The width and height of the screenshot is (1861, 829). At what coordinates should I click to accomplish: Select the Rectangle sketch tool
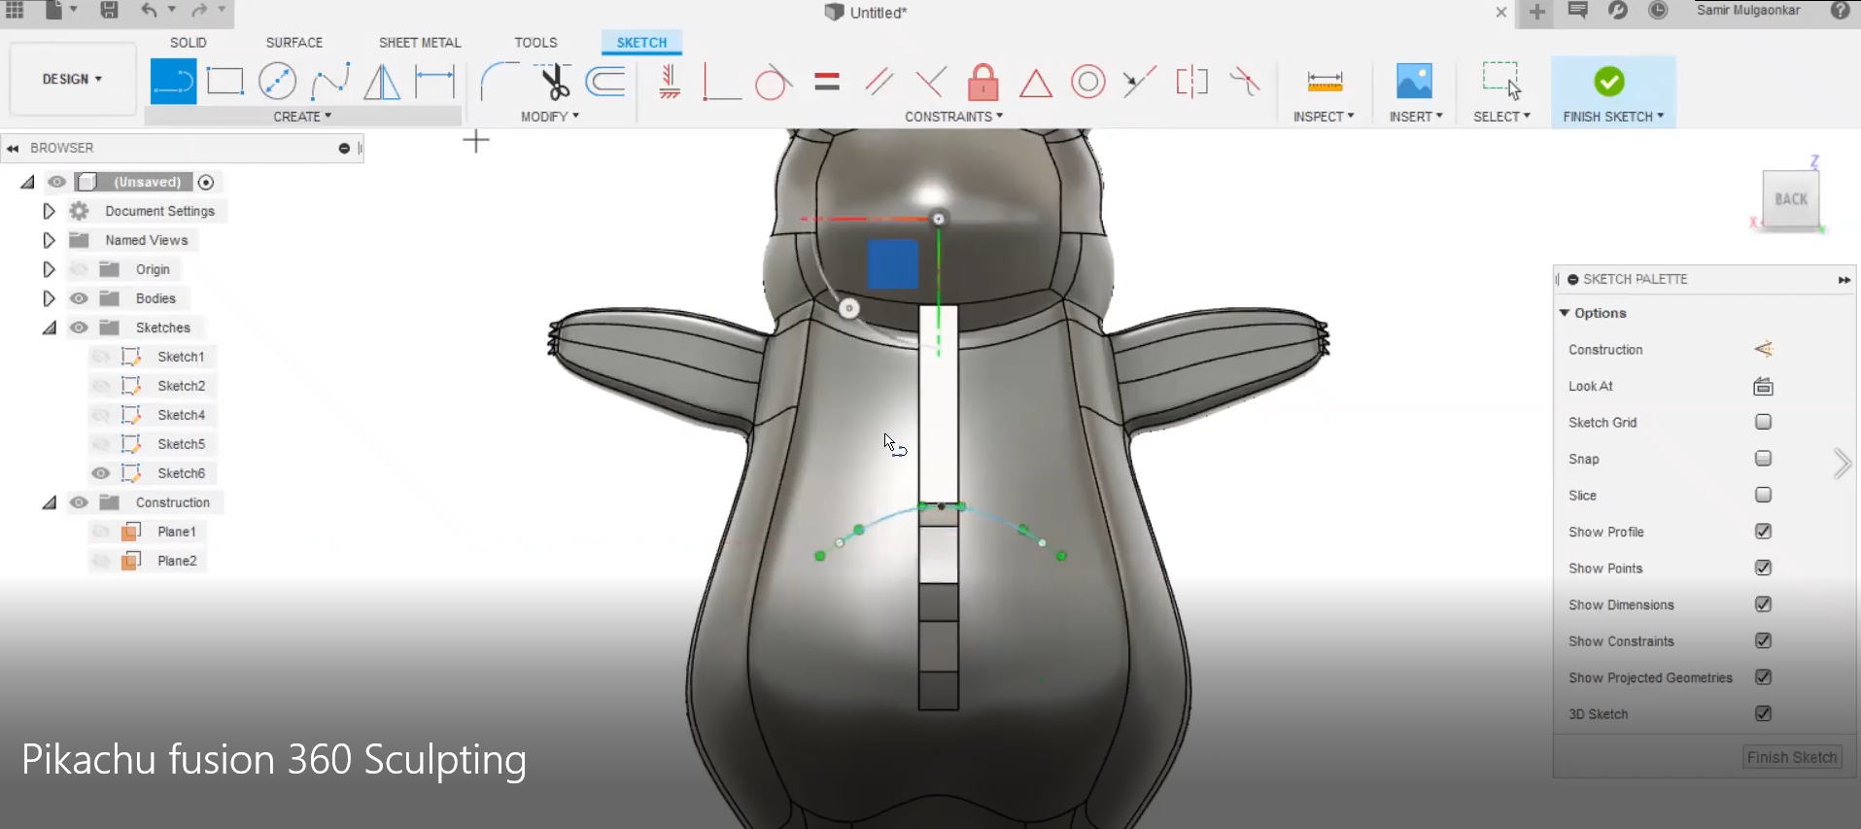click(225, 82)
